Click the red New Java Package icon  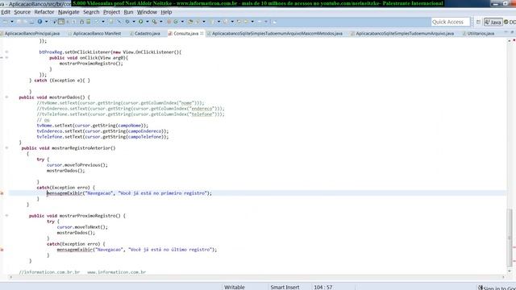(169, 22)
